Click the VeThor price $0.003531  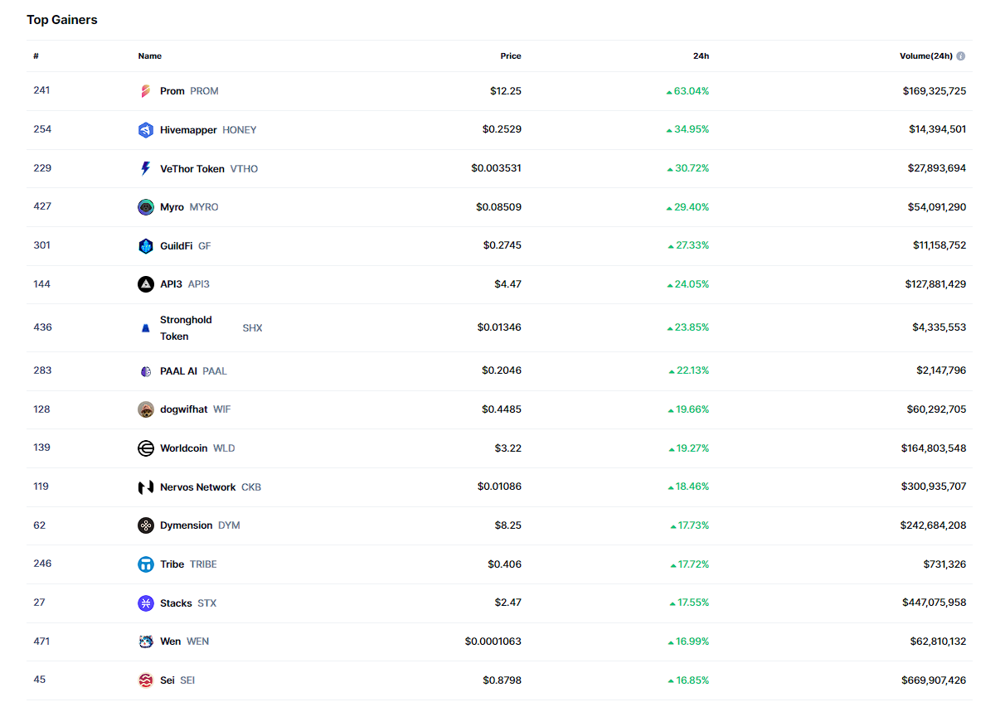pos(497,168)
